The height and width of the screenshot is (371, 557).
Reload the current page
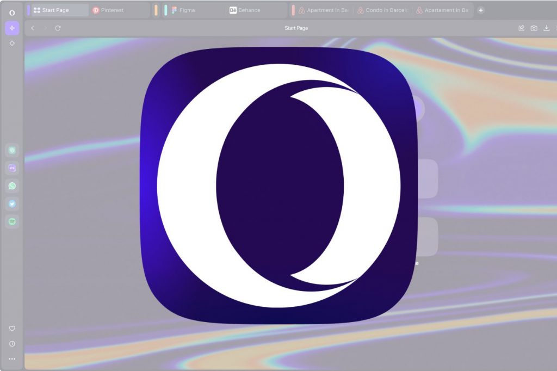click(x=58, y=28)
